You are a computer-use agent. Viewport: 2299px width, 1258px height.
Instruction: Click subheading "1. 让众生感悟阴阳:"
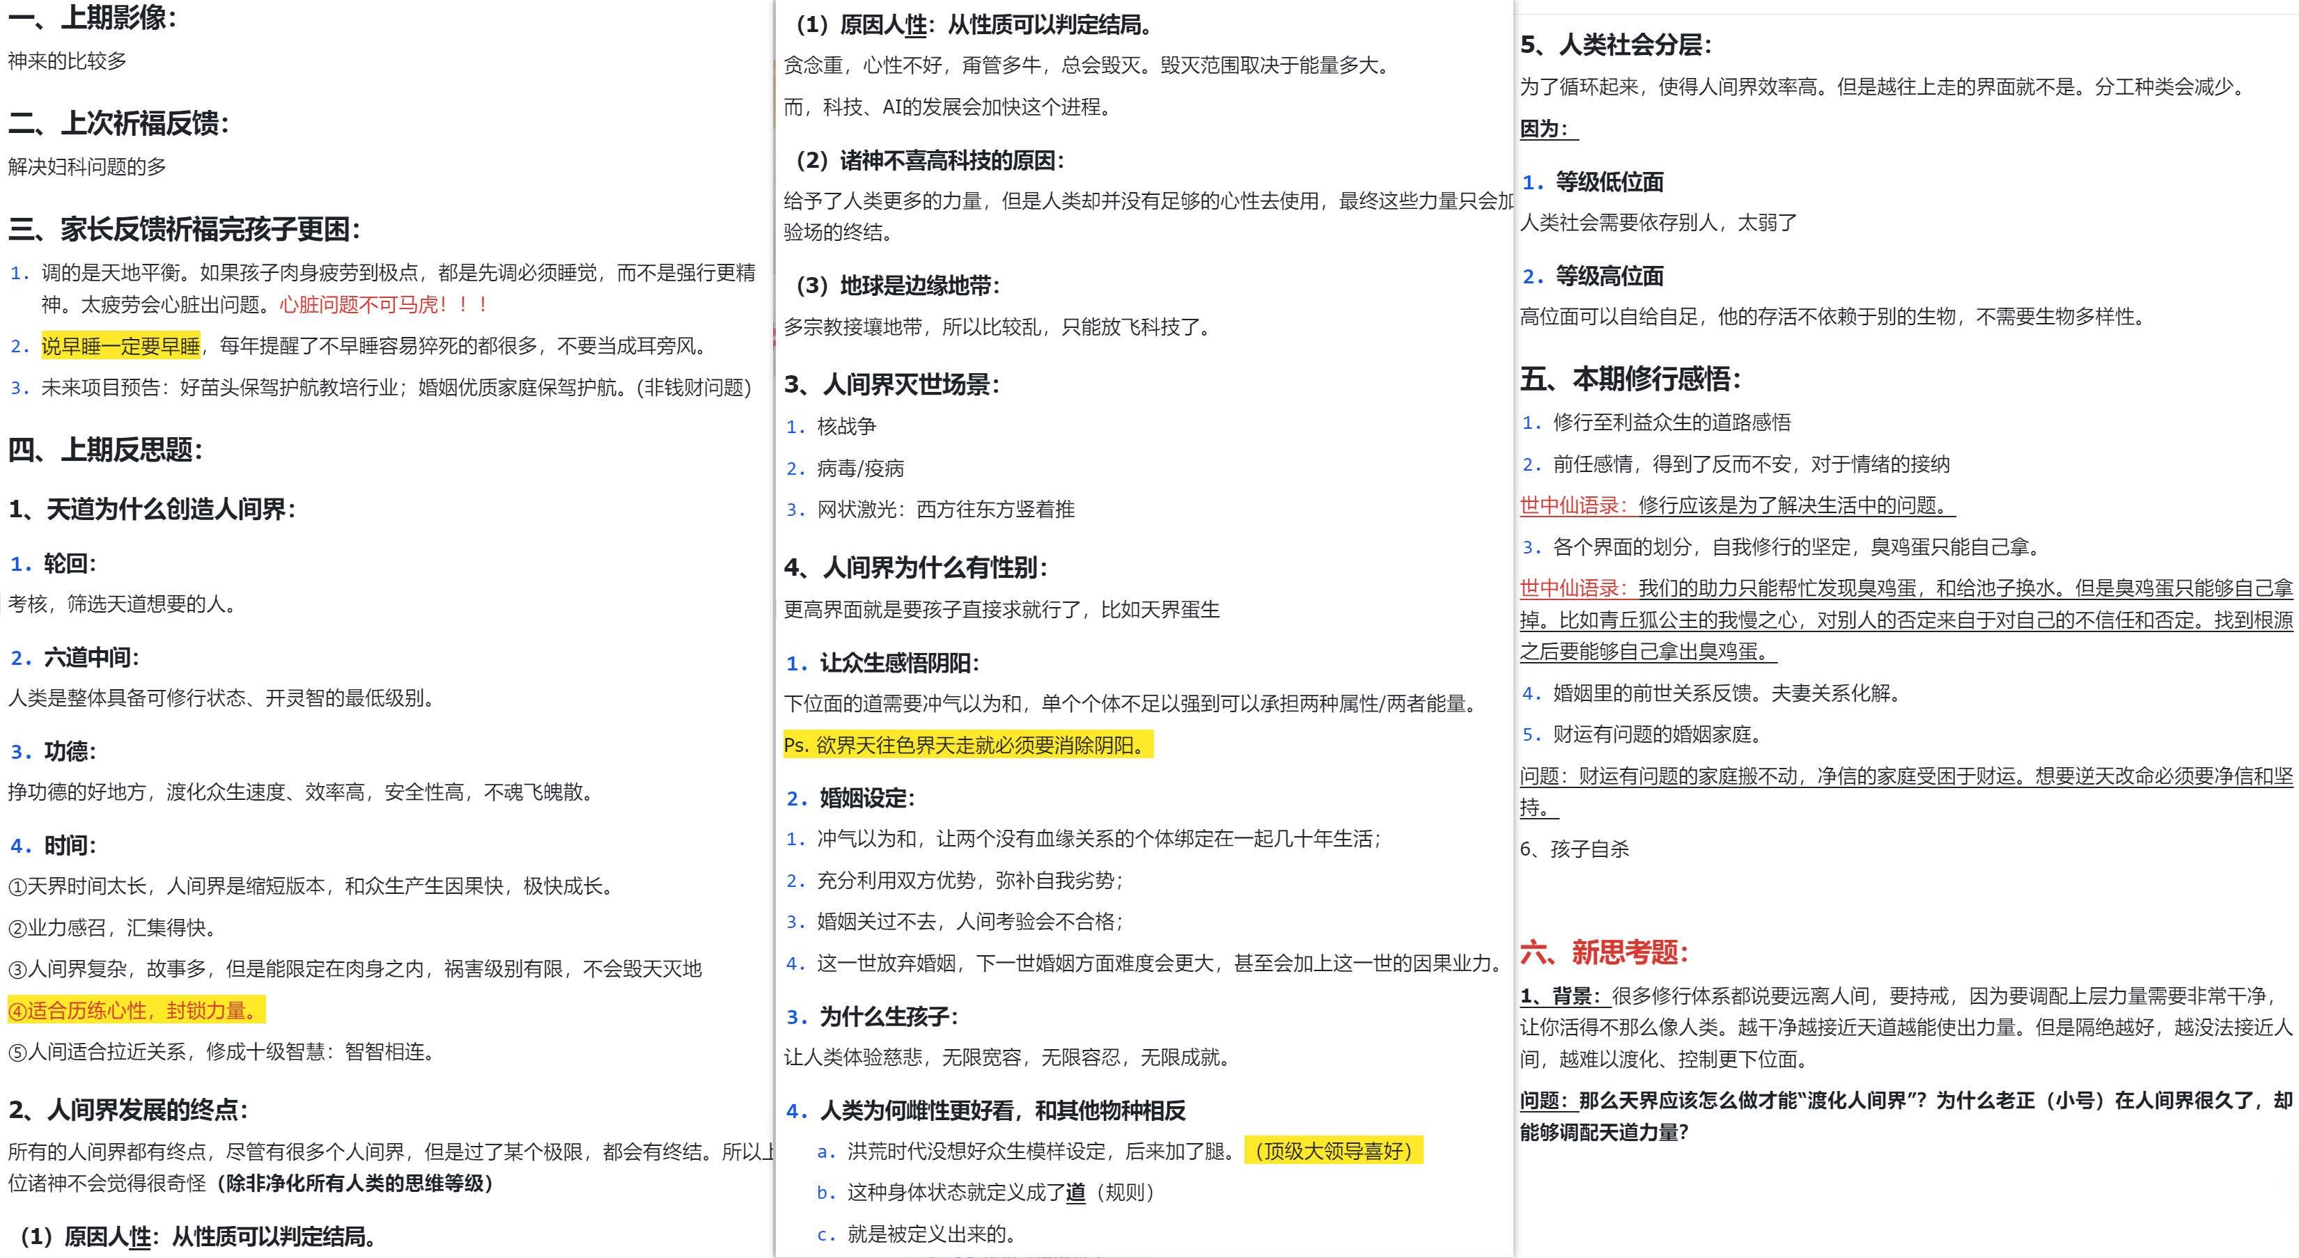pos(882,663)
